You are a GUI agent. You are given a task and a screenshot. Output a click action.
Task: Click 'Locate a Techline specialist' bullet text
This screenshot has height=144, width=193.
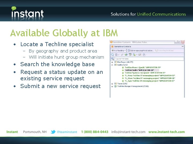tap(57, 44)
